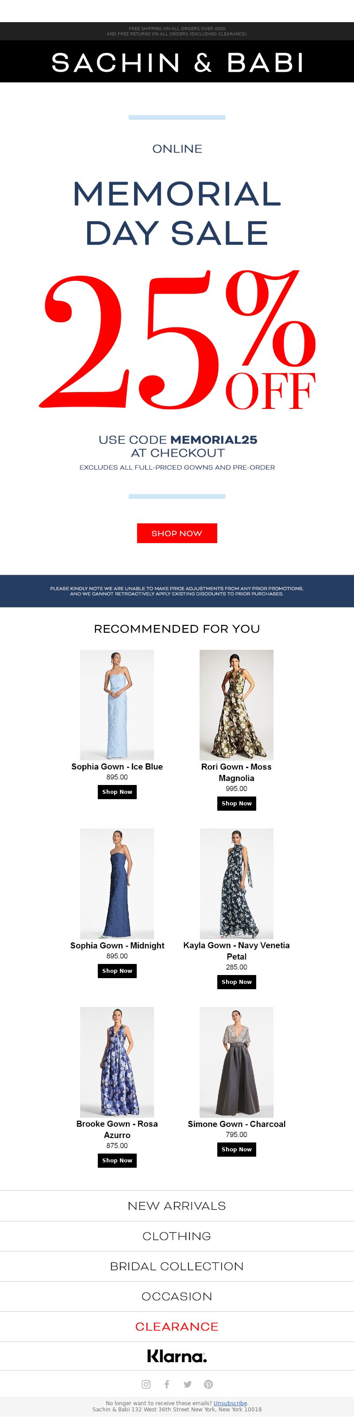The image size is (354, 1426).
Task: Go to the Occasion section
Action: click(177, 1297)
